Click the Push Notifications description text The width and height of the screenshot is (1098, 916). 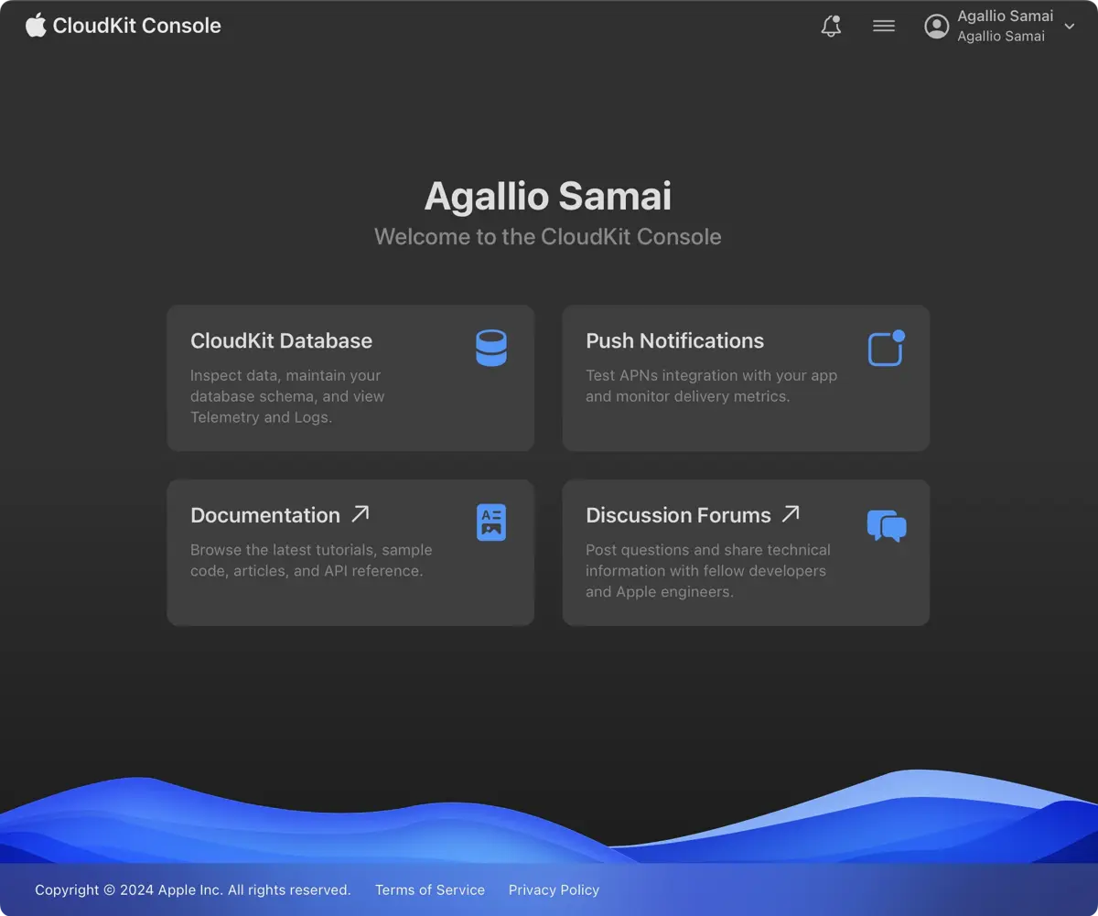[x=711, y=385]
